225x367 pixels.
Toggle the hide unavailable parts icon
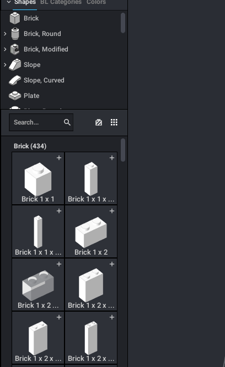click(x=99, y=122)
